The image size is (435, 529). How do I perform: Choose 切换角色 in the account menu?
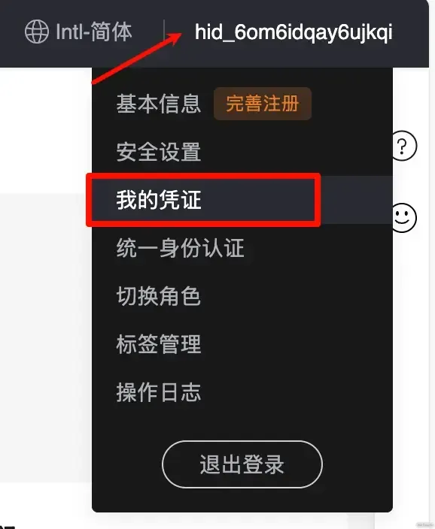click(159, 296)
